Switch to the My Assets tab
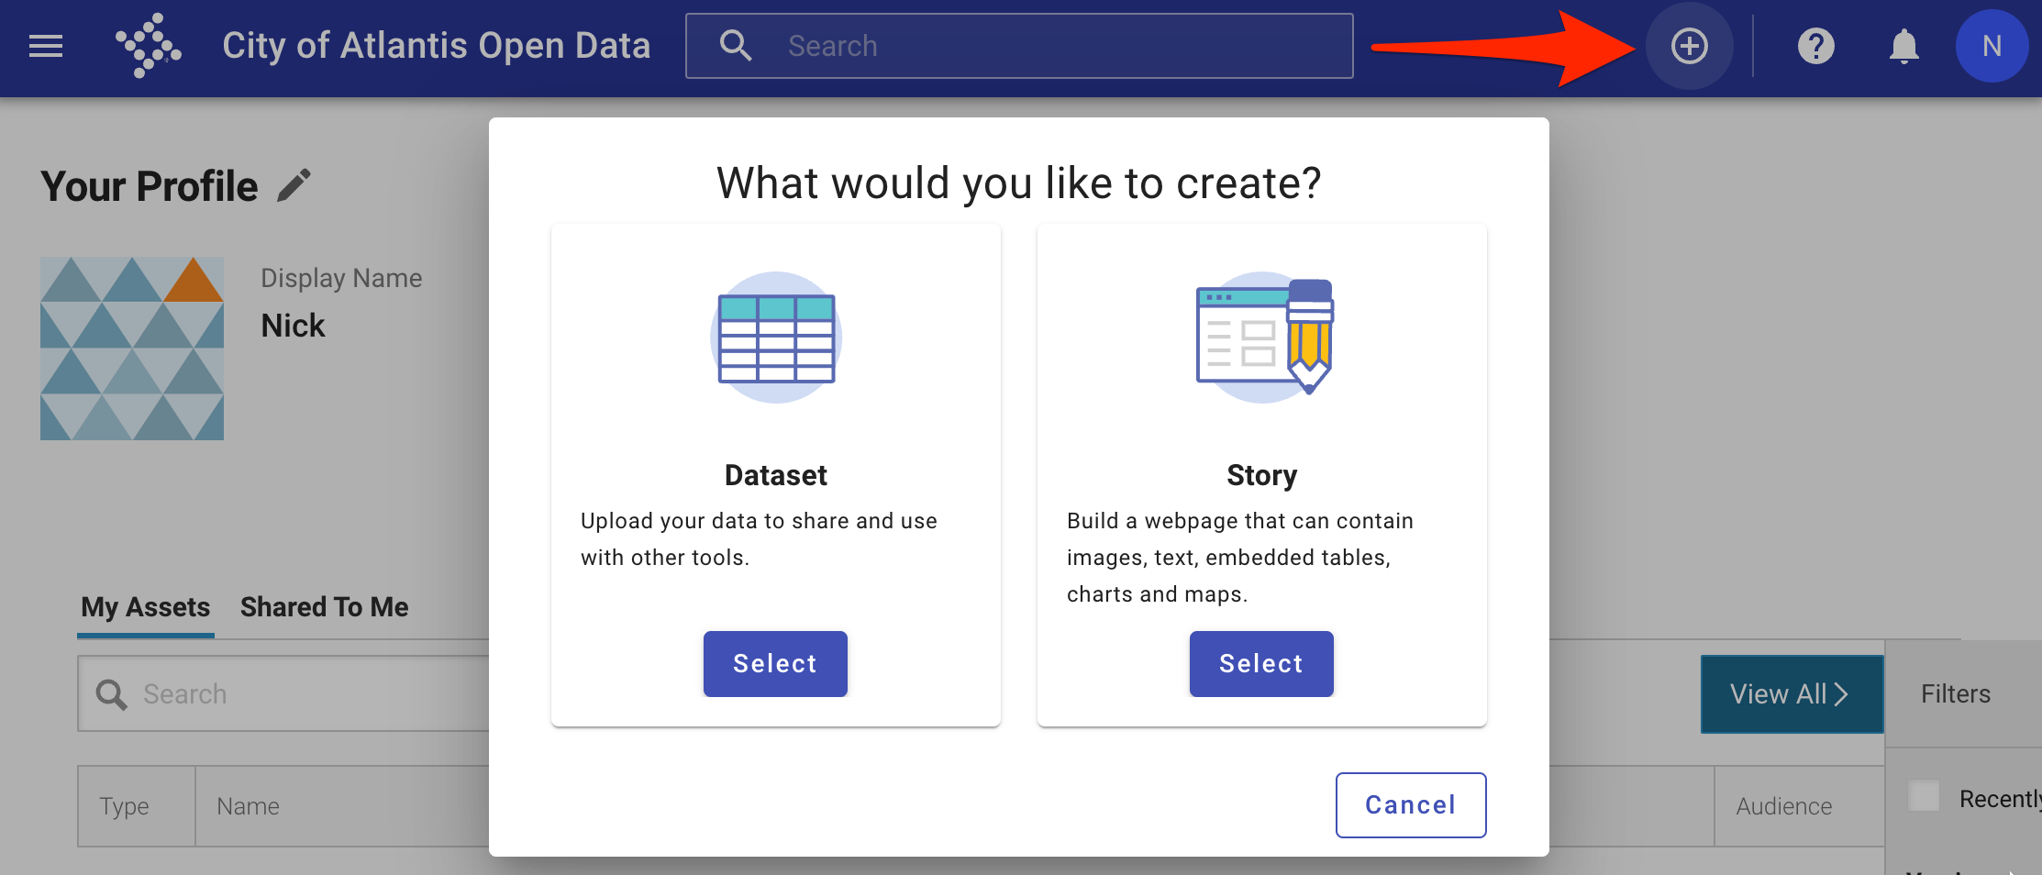Viewport: 2042px width, 875px height. click(145, 607)
